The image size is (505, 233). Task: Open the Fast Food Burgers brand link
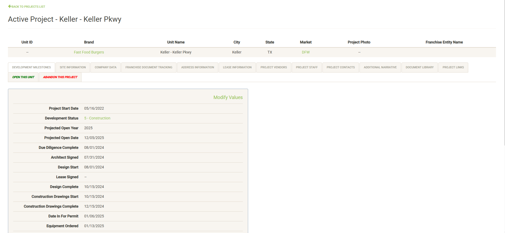tap(89, 52)
